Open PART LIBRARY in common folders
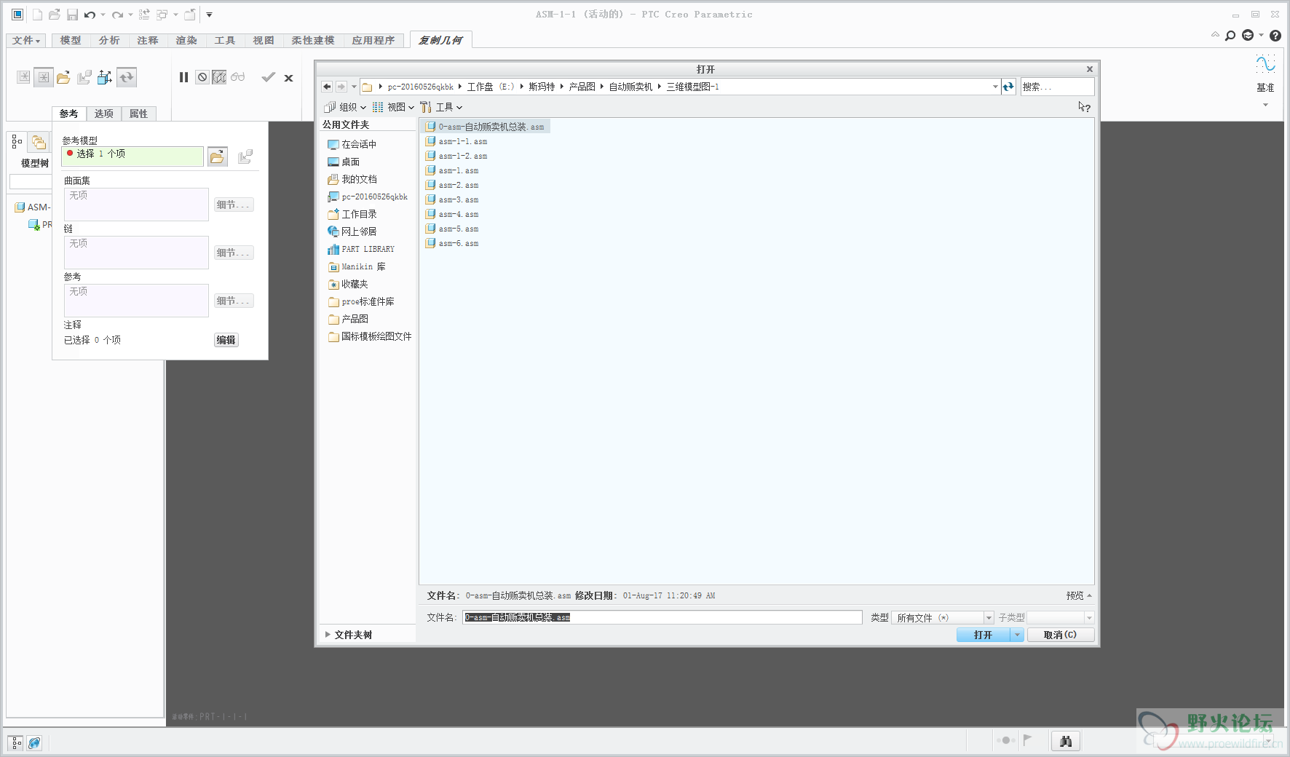The width and height of the screenshot is (1290, 757). pyautogui.click(x=361, y=250)
